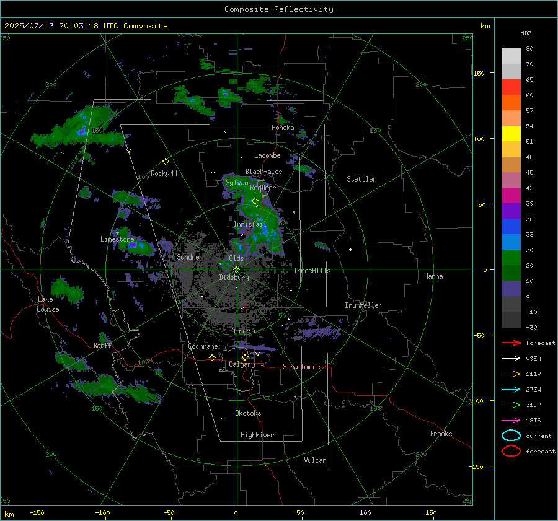Click the Limestone label
Image resolution: width=558 pixels, height=521 pixels.
pos(117,239)
